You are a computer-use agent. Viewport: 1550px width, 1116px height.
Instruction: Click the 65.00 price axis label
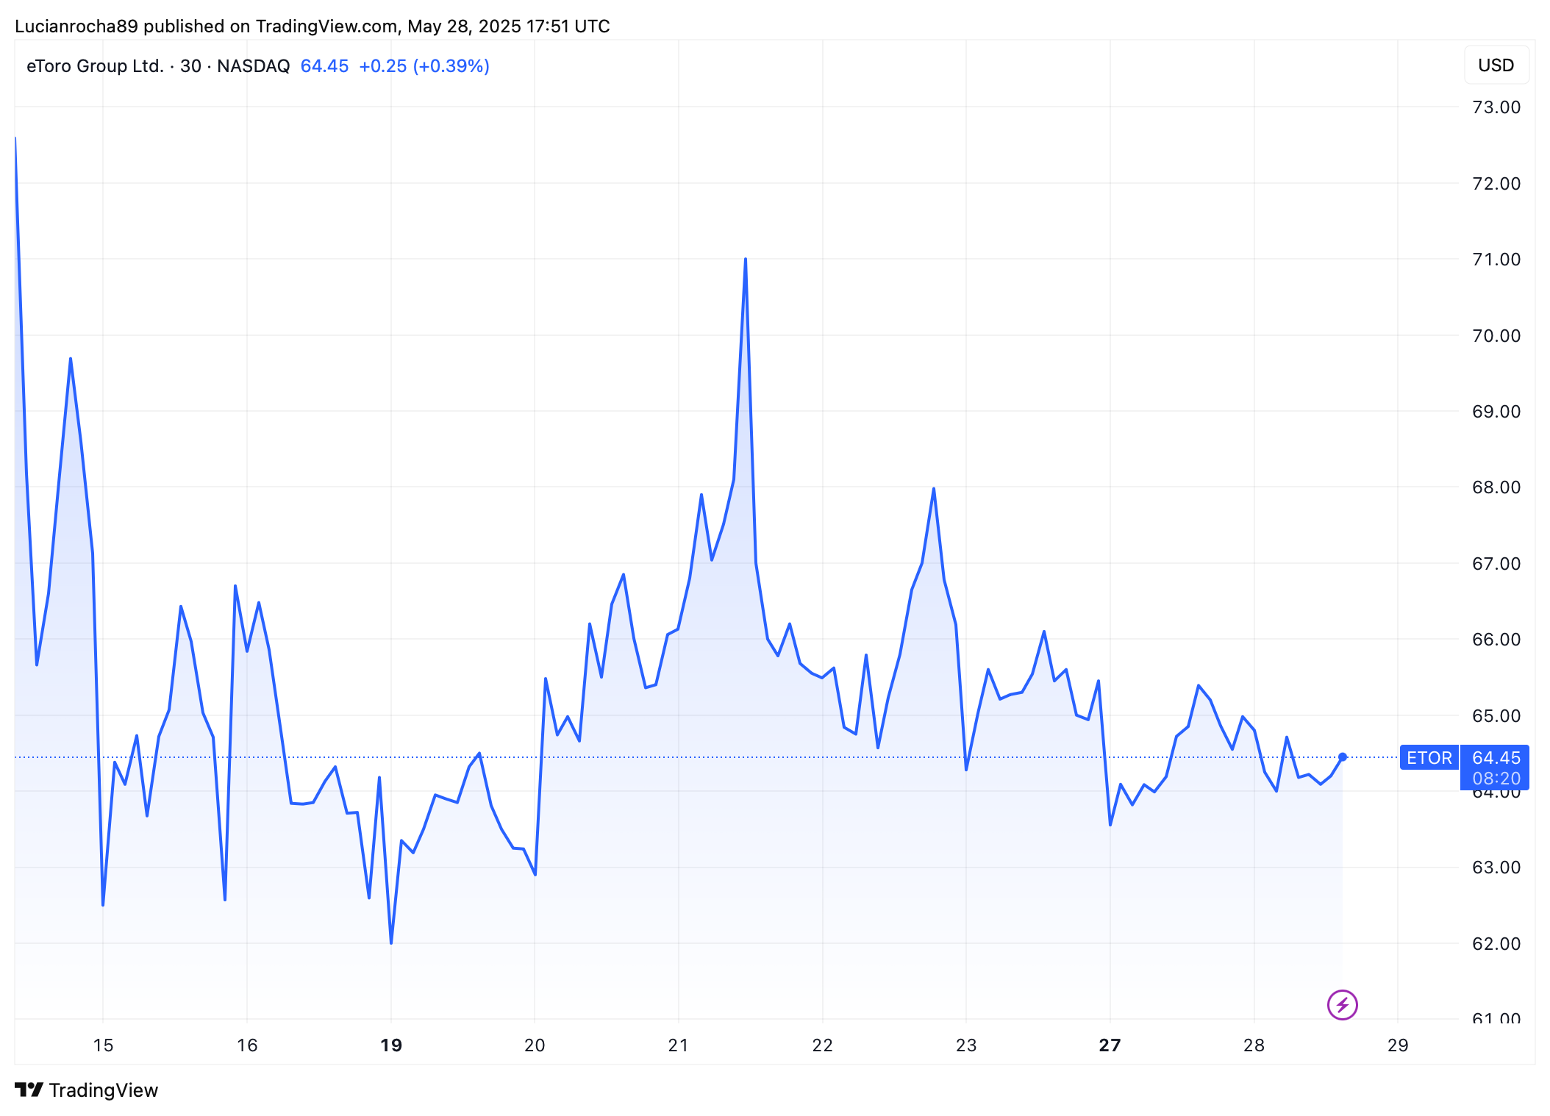tap(1496, 716)
